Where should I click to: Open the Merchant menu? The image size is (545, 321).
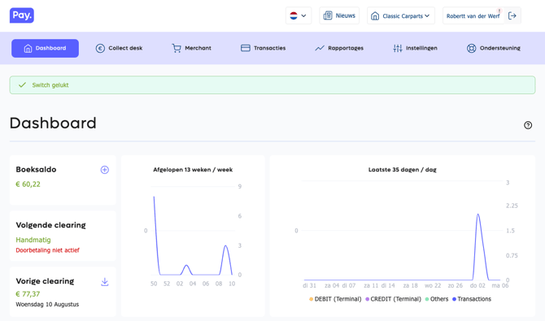(x=191, y=48)
